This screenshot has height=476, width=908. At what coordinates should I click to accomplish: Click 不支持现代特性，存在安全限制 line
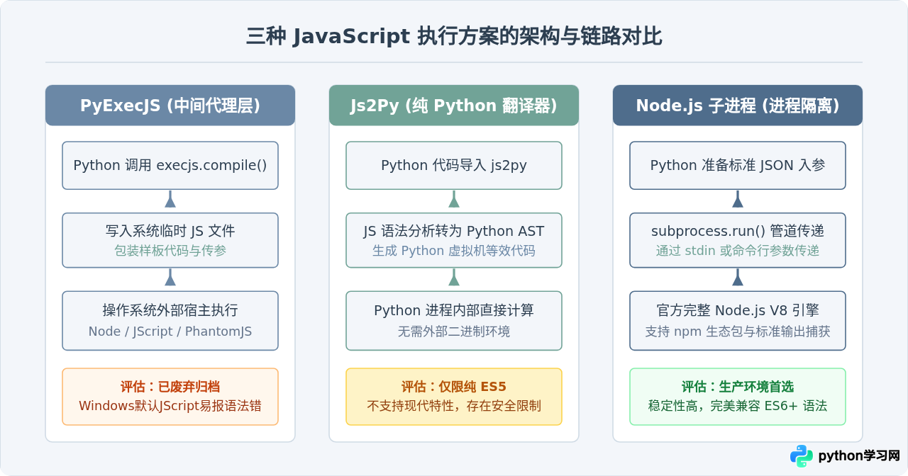pyautogui.click(x=454, y=406)
